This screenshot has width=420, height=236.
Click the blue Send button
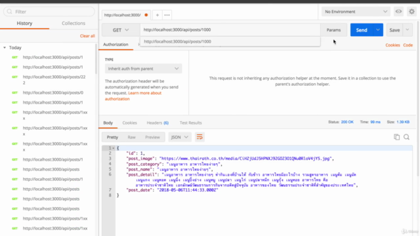tap(362, 30)
